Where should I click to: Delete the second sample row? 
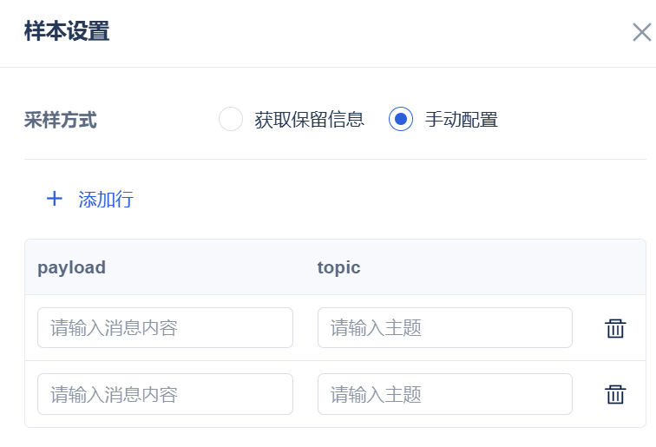615,394
